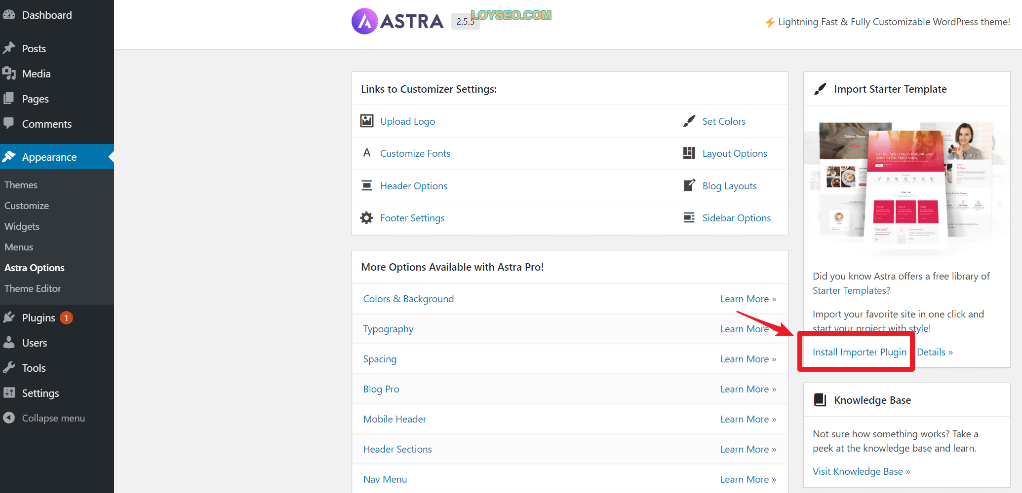Click the Upload Logo image icon
Screen dimensions: 1022x493
367,121
